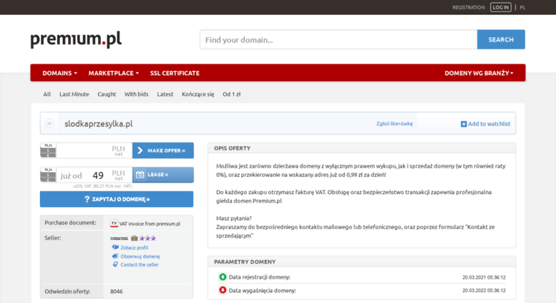
Task: Click the lease price 49 value
Action: click(x=98, y=175)
